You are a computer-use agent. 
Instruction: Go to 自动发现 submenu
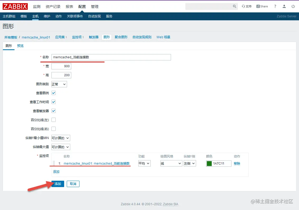[94, 16]
